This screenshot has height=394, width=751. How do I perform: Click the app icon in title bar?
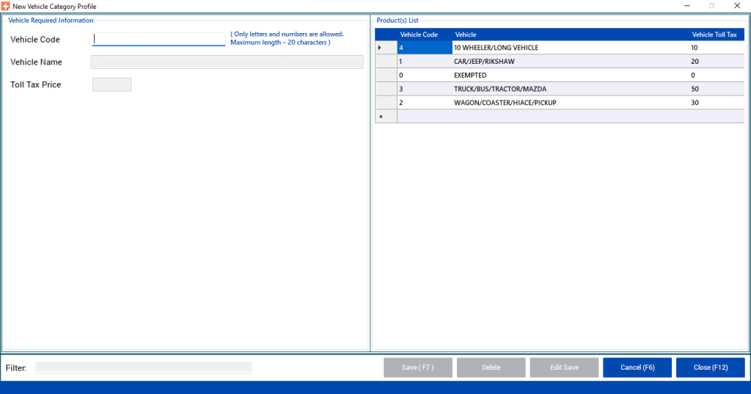(6, 6)
